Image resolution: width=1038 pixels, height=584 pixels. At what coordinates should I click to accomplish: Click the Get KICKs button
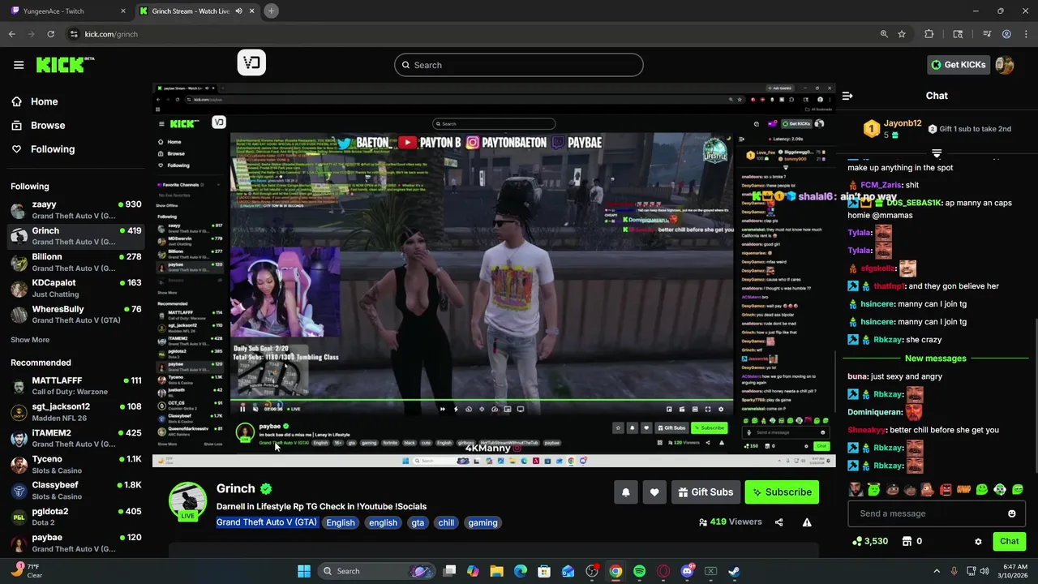coord(959,65)
